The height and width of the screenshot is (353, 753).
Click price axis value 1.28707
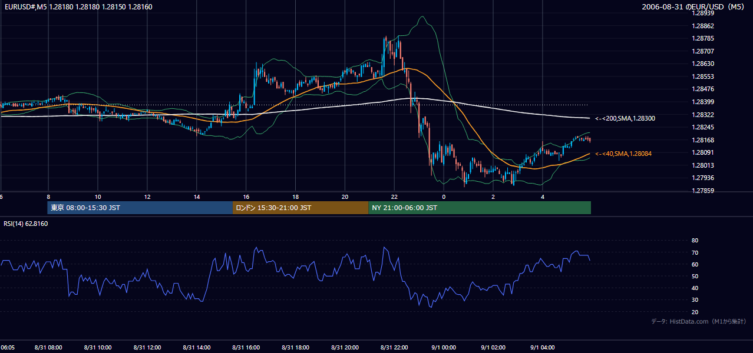point(702,52)
